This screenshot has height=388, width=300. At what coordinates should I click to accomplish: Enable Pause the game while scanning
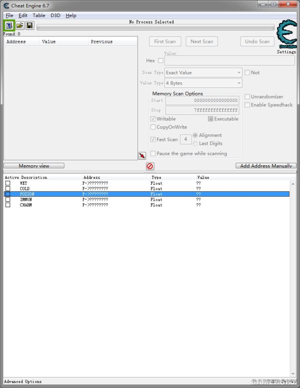pyautogui.click(x=153, y=153)
